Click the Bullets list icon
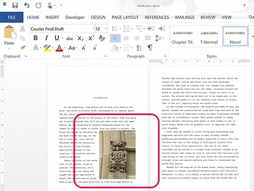 115,29
